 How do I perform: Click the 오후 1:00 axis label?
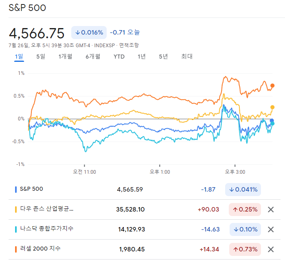pos(160,172)
